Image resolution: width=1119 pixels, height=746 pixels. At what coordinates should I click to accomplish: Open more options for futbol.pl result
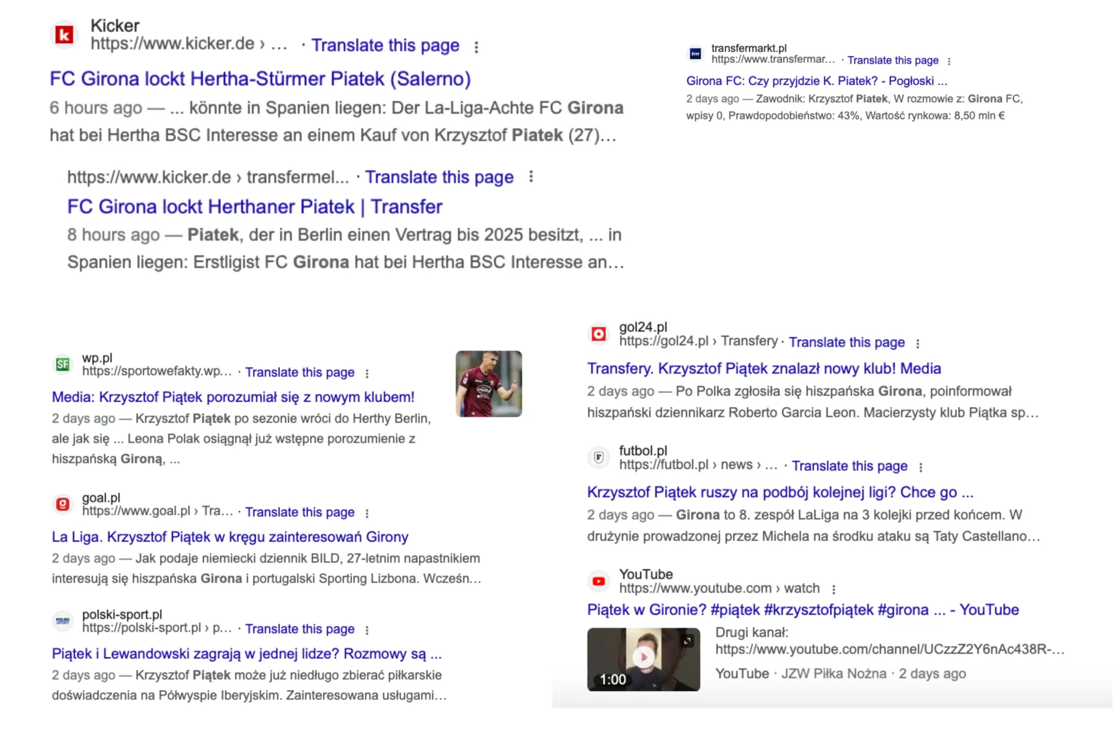(921, 467)
